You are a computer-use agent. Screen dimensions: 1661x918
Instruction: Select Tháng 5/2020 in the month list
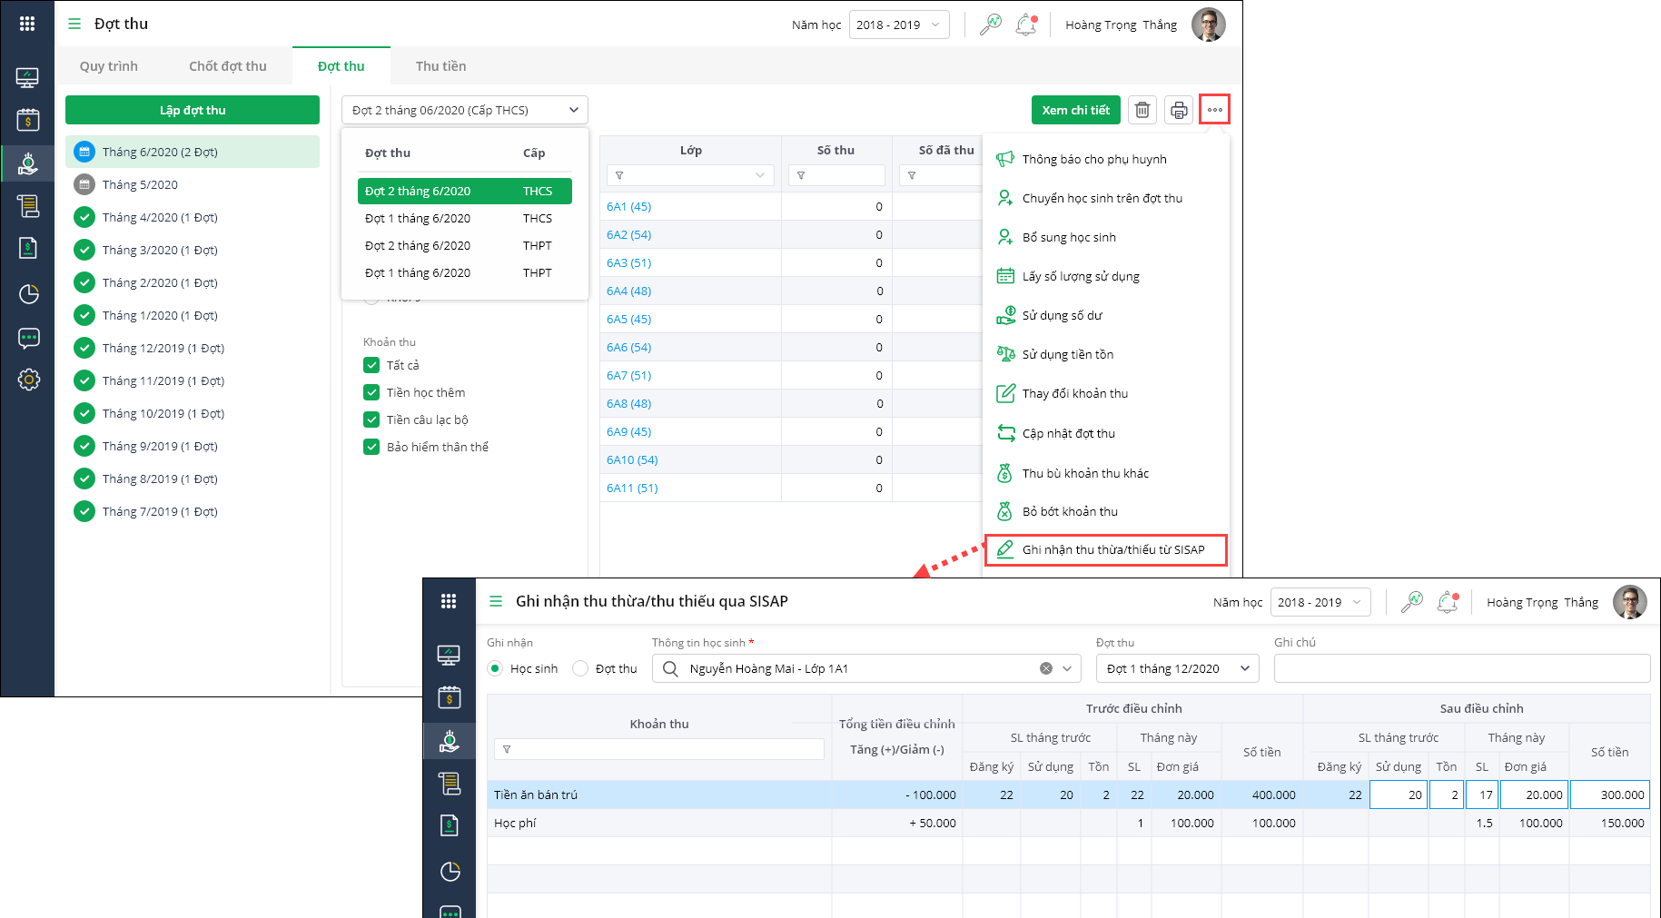click(x=140, y=184)
